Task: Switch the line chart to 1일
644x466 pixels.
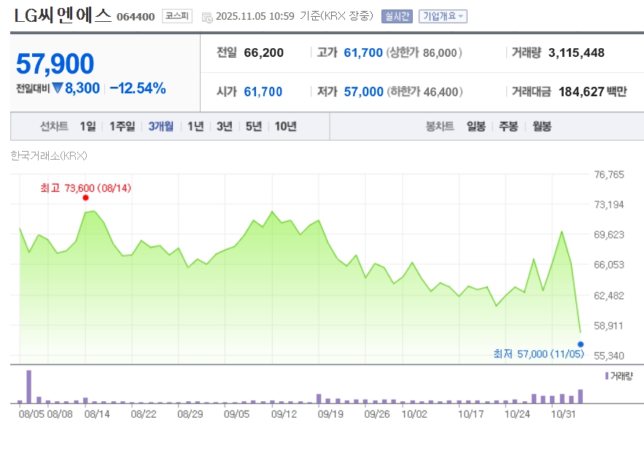Action: tap(88, 126)
